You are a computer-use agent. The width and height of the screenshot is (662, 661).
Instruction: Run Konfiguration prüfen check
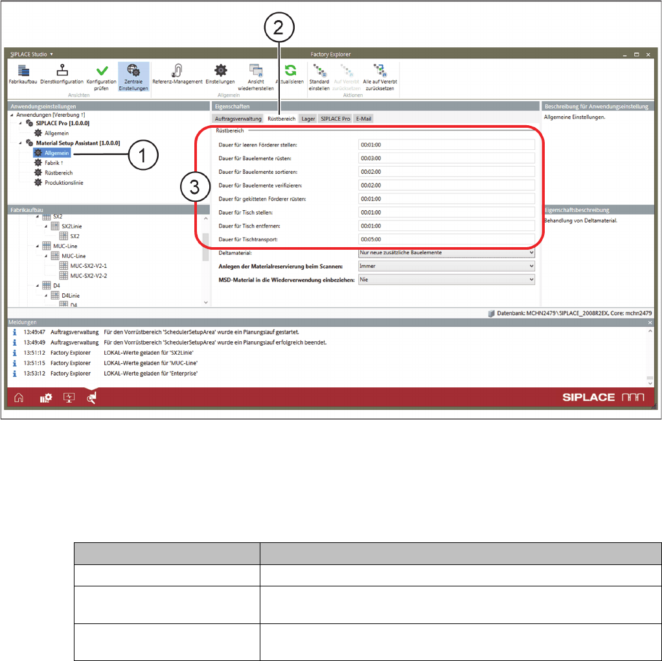point(101,77)
